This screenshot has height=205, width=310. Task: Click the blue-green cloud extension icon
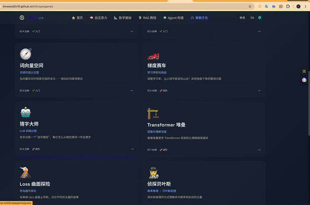pyautogui.click(x=274, y=7)
